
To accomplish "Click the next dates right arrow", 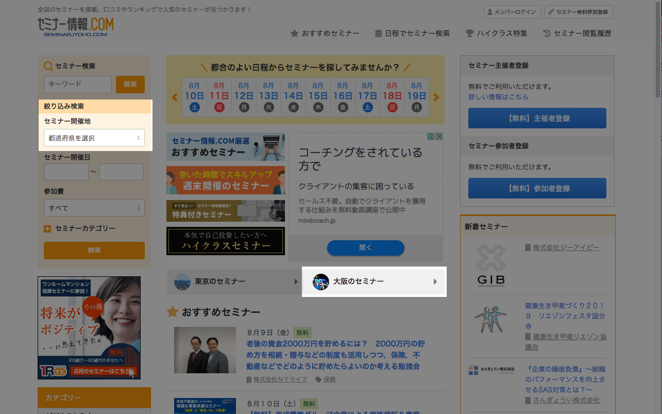I will pos(436,97).
